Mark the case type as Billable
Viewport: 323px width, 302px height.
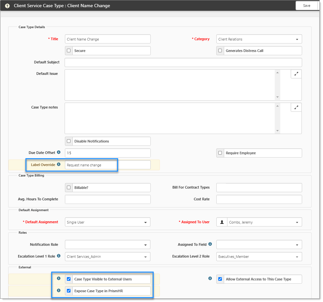coord(69,188)
